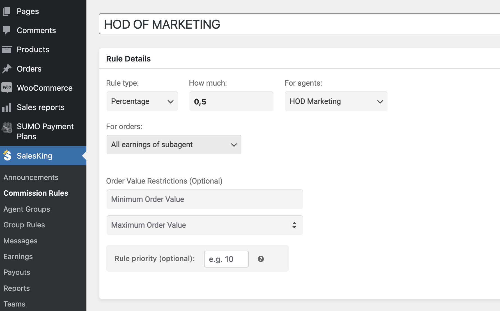Viewport: 500px width, 311px height.
Task: Focus the Maximum Order Value field
Action: (x=205, y=225)
